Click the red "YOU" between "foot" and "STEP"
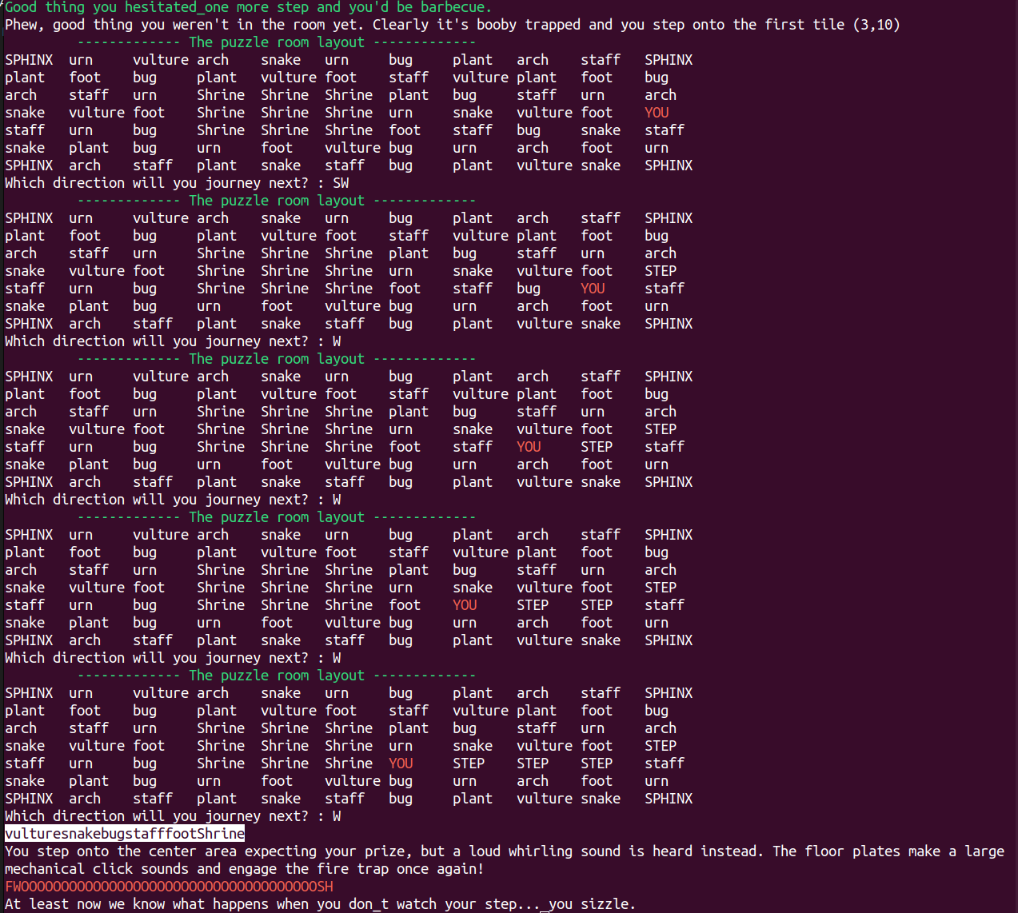This screenshot has height=913, width=1018. (x=465, y=605)
